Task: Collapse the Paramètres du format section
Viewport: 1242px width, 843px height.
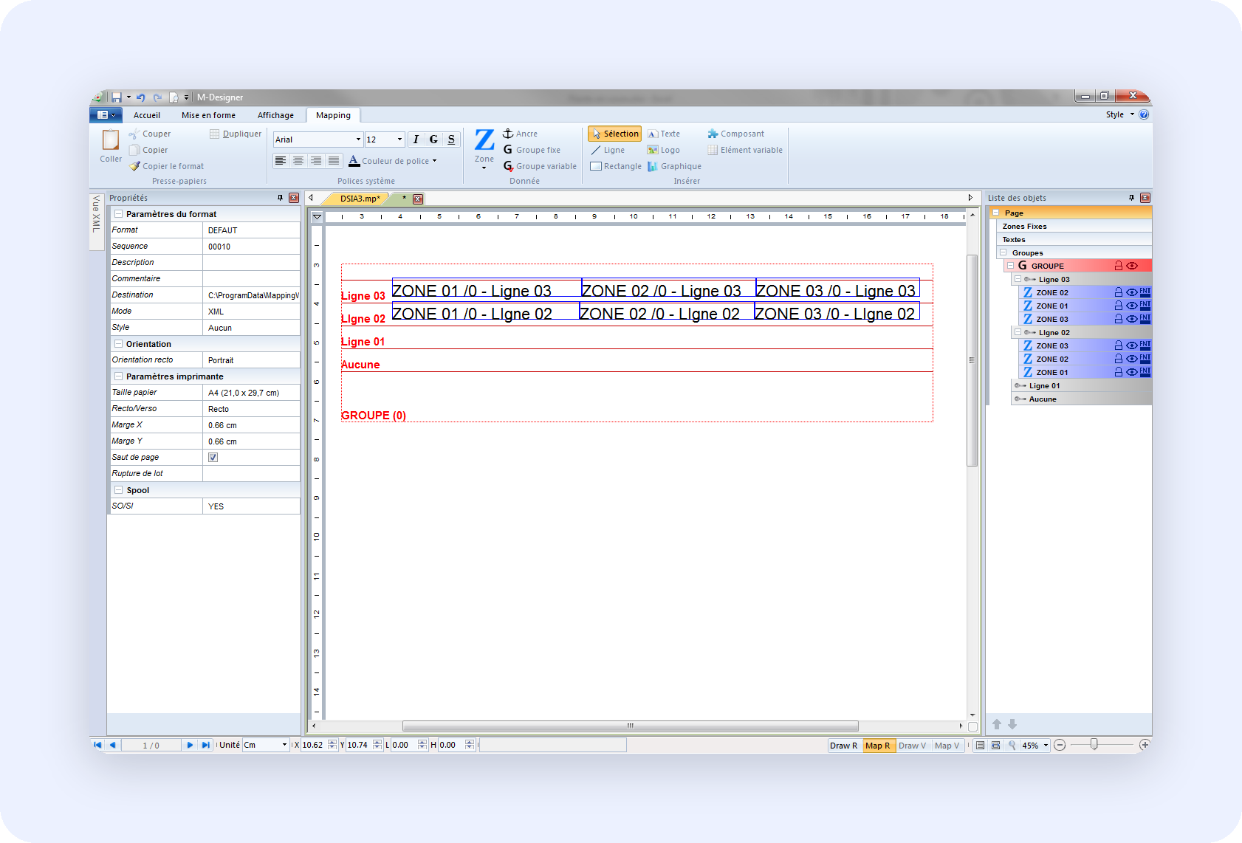Action: point(118,214)
